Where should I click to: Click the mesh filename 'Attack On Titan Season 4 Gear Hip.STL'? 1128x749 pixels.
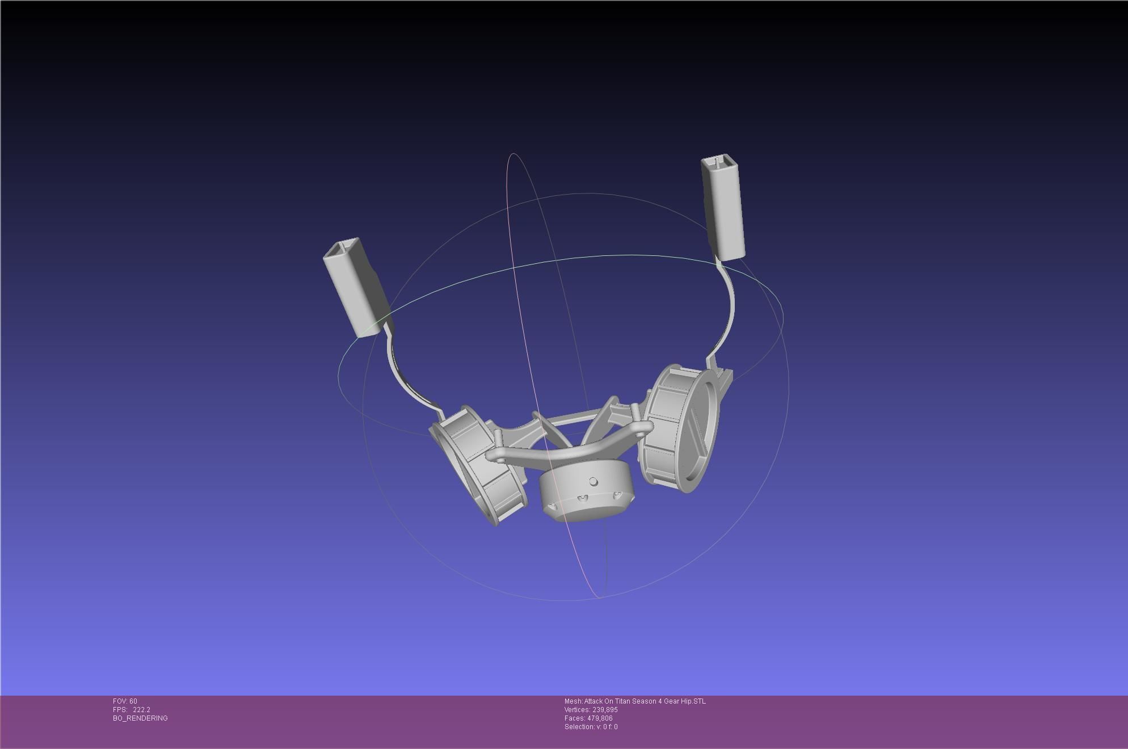pos(645,701)
